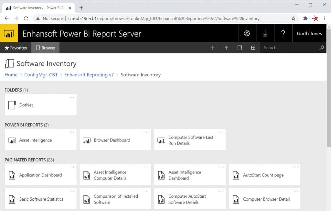Click the Computer Software Last Run Details icon
The image size is (331, 211).
161,140
